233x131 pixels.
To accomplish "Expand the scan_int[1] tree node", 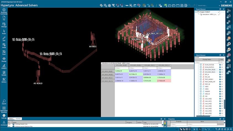I will point(201,101).
